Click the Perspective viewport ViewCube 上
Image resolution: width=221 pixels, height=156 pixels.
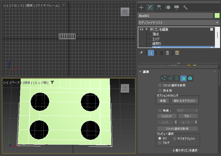(x=125, y=89)
